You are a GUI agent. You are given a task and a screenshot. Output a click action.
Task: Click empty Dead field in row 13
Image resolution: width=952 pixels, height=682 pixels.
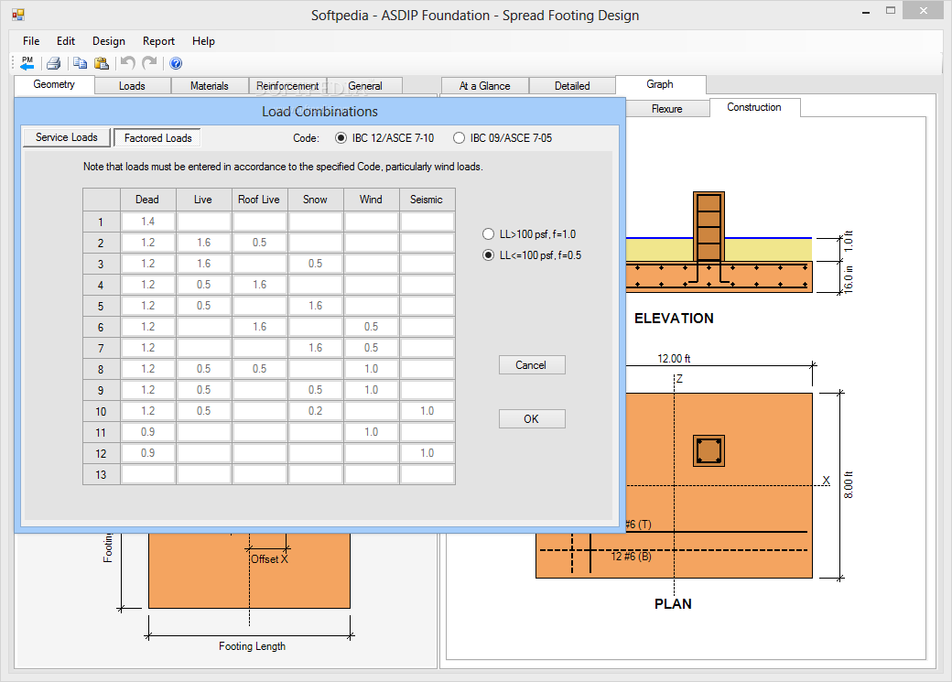pos(148,474)
